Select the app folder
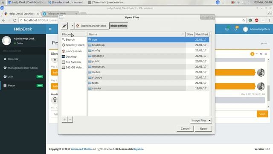This screenshot has width=273, height=154. pyautogui.click(x=148, y=40)
